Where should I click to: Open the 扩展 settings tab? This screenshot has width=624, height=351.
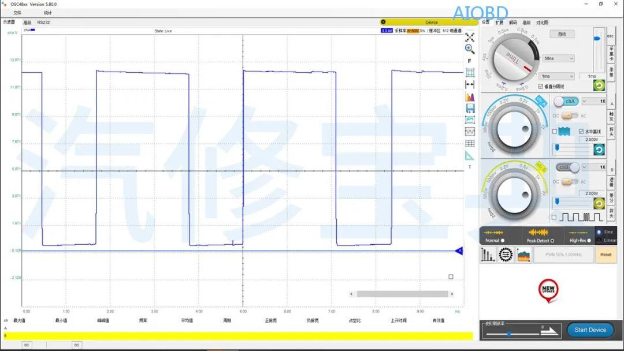(499, 23)
